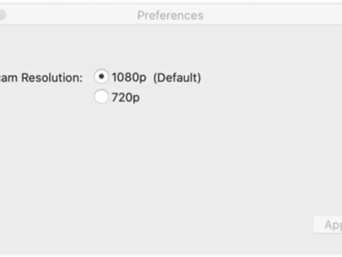Click the gray window control button
This screenshot has width=342, height=257.
tap(2, 15)
